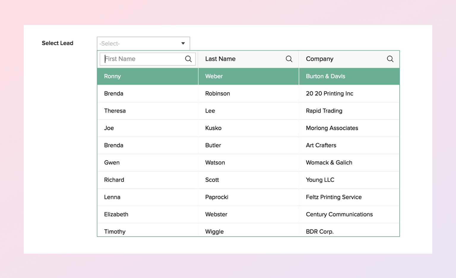The height and width of the screenshot is (278, 456).
Task: Select Gwen in the lead list
Action: pyautogui.click(x=112, y=162)
